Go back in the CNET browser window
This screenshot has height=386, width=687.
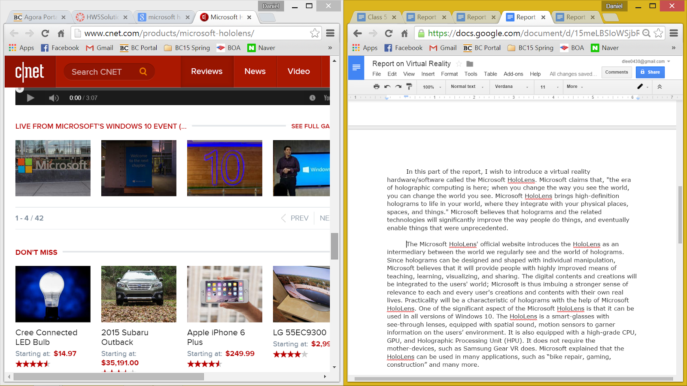(x=14, y=33)
